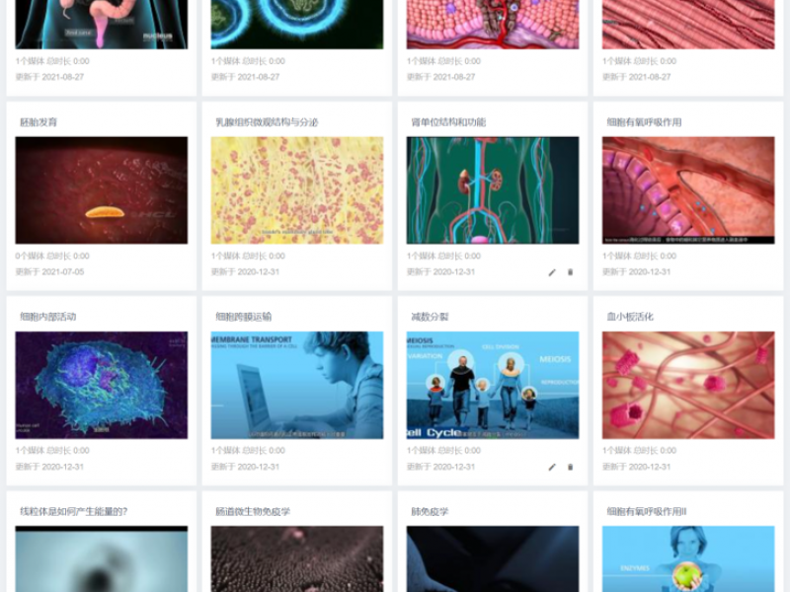This screenshot has width=790, height=592.
Task: Open the 减数分裂 meiosis thumbnail
Action: coord(493,385)
